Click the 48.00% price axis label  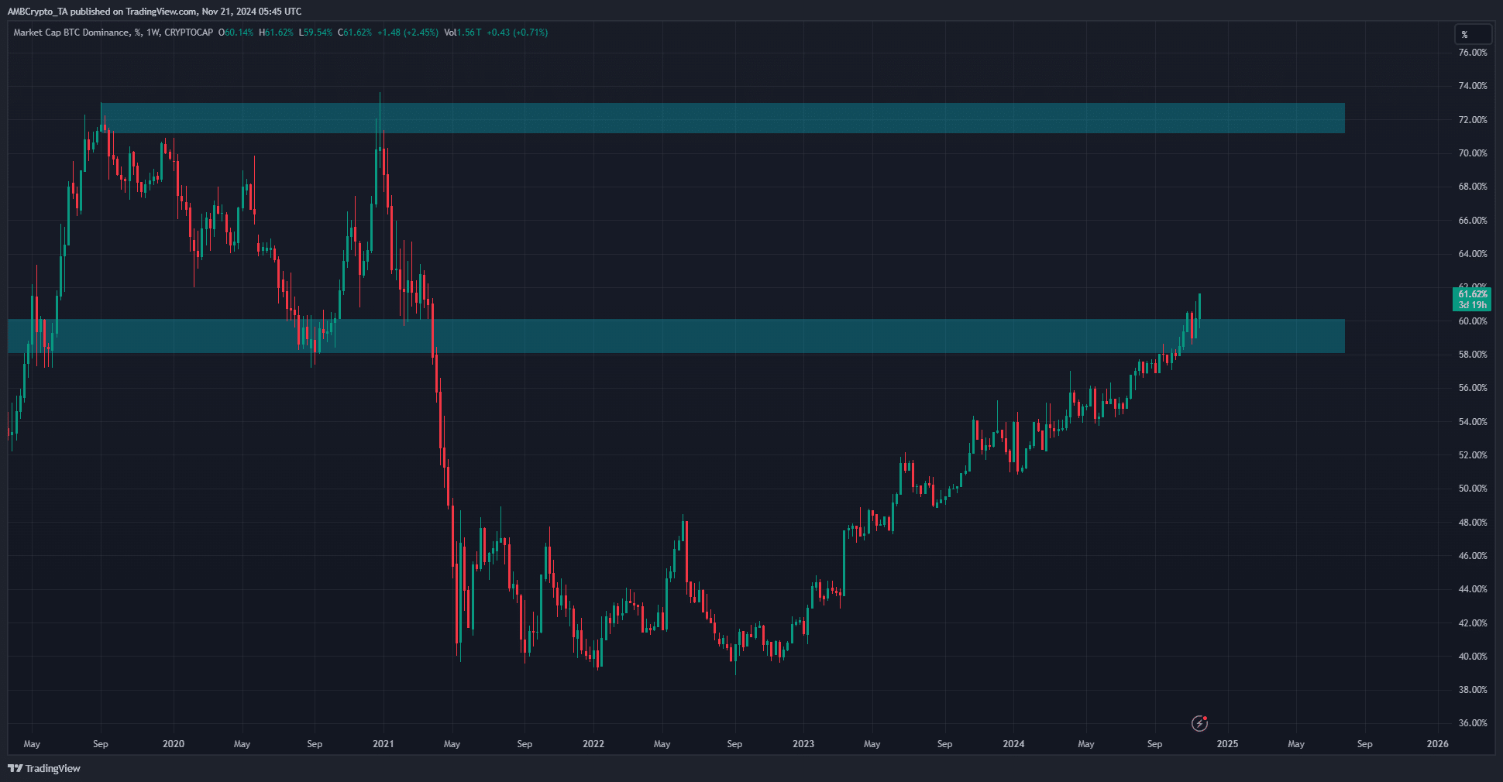tap(1473, 523)
